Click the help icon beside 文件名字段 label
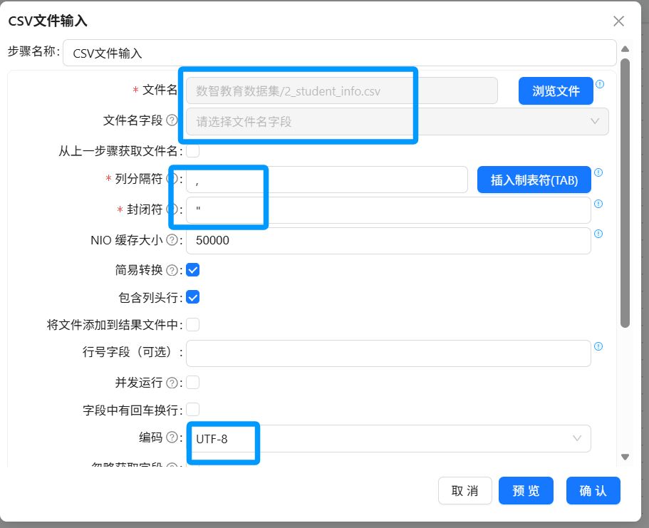Image resolution: width=649 pixels, height=528 pixels. 172,120
